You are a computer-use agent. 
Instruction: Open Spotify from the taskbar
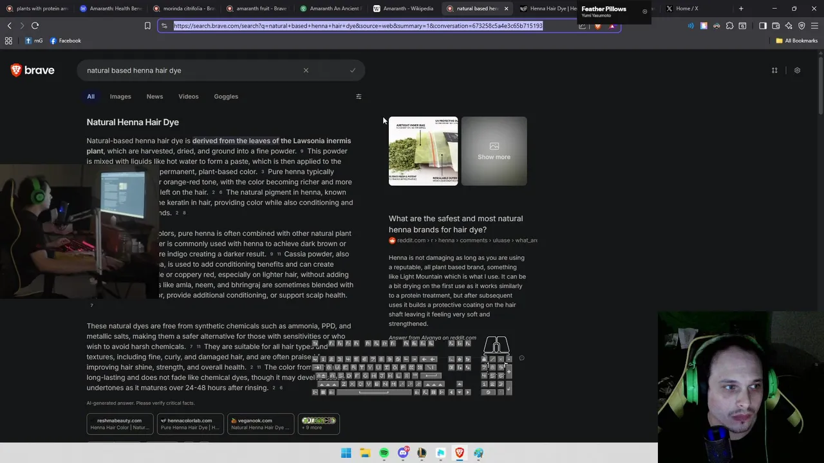384,453
